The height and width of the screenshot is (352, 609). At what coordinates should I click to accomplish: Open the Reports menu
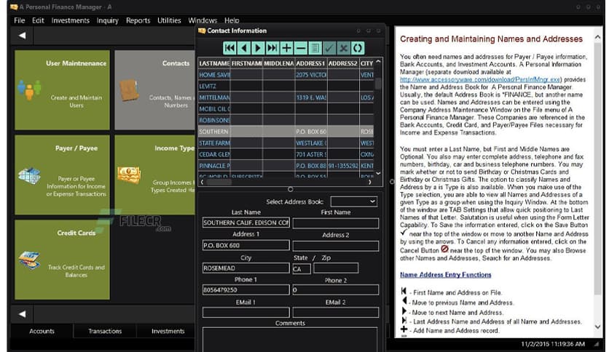pos(138,20)
